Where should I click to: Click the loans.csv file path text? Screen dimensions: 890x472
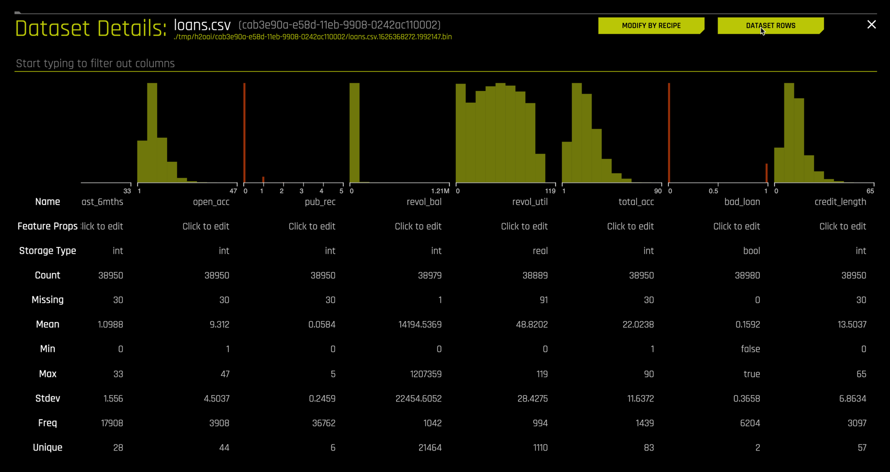click(313, 37)
